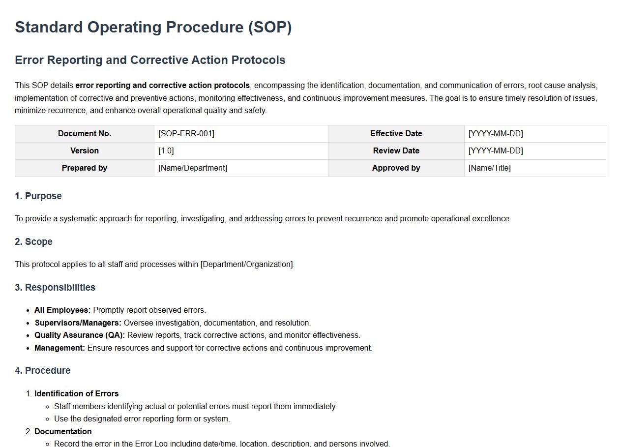Click the [Name/Title] approver placeholder
Viewport: 621px width, 447px height.
[490, 168]
